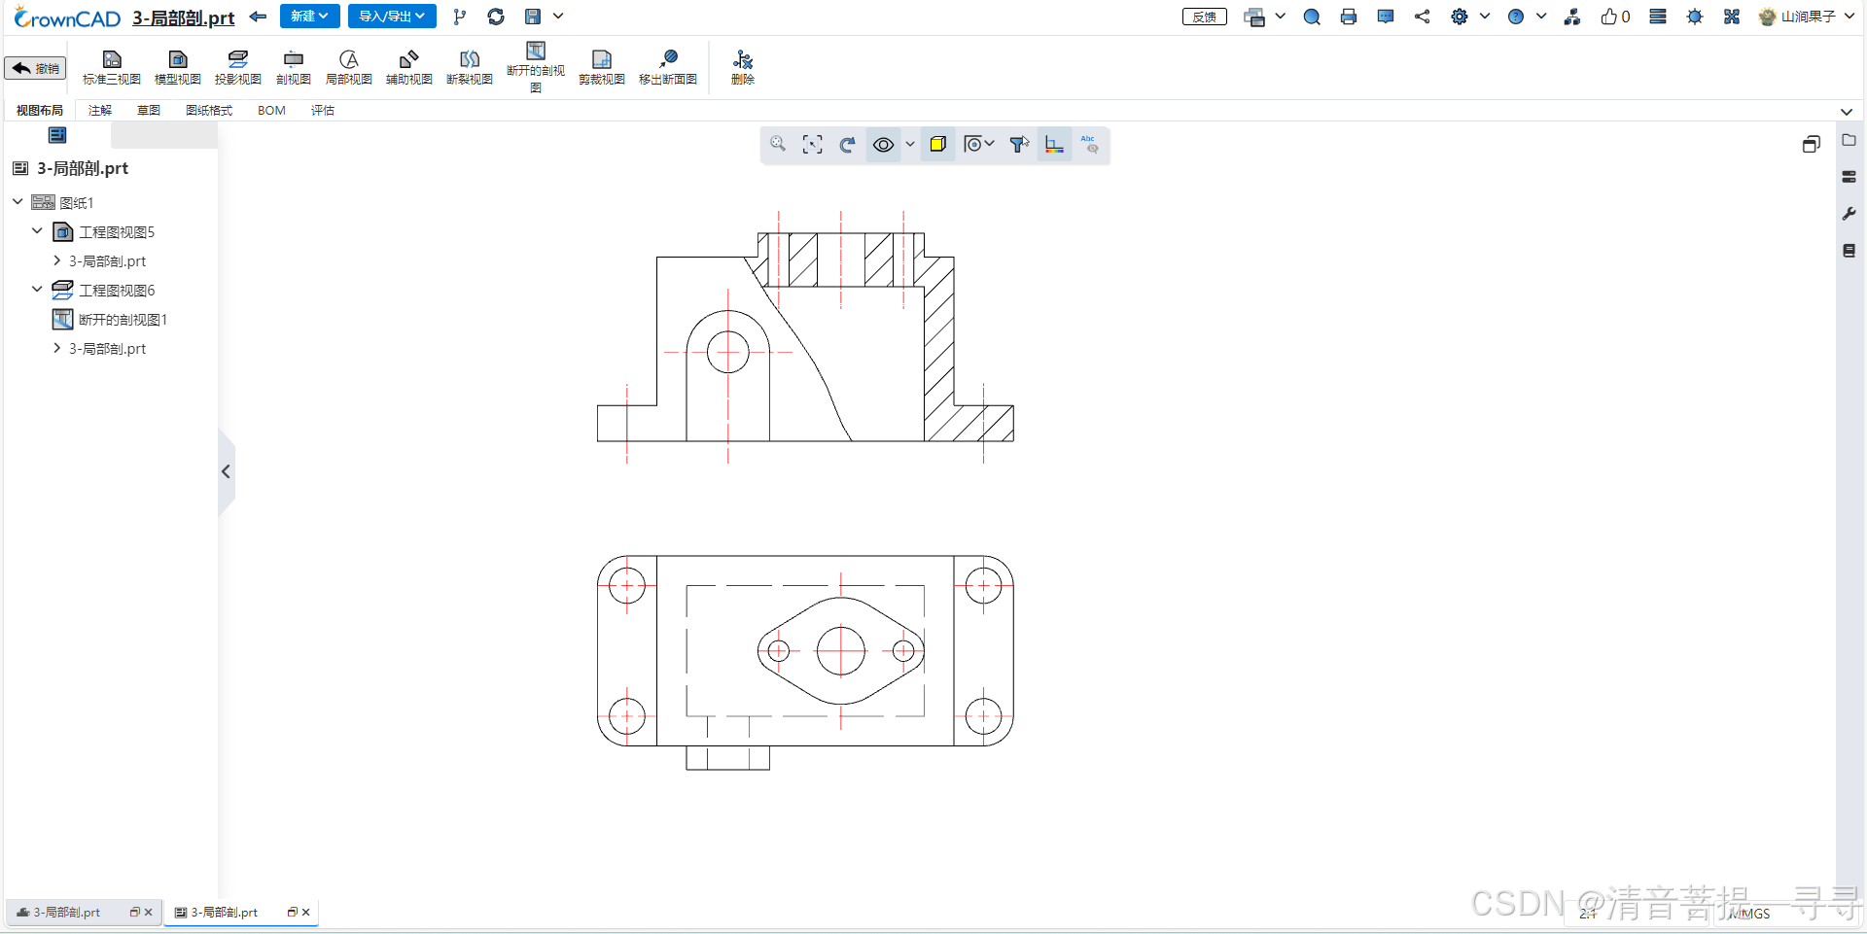1867x934 pixels.
Task: Collapse the 工程图视图5 node
Action: click(37, 231)
